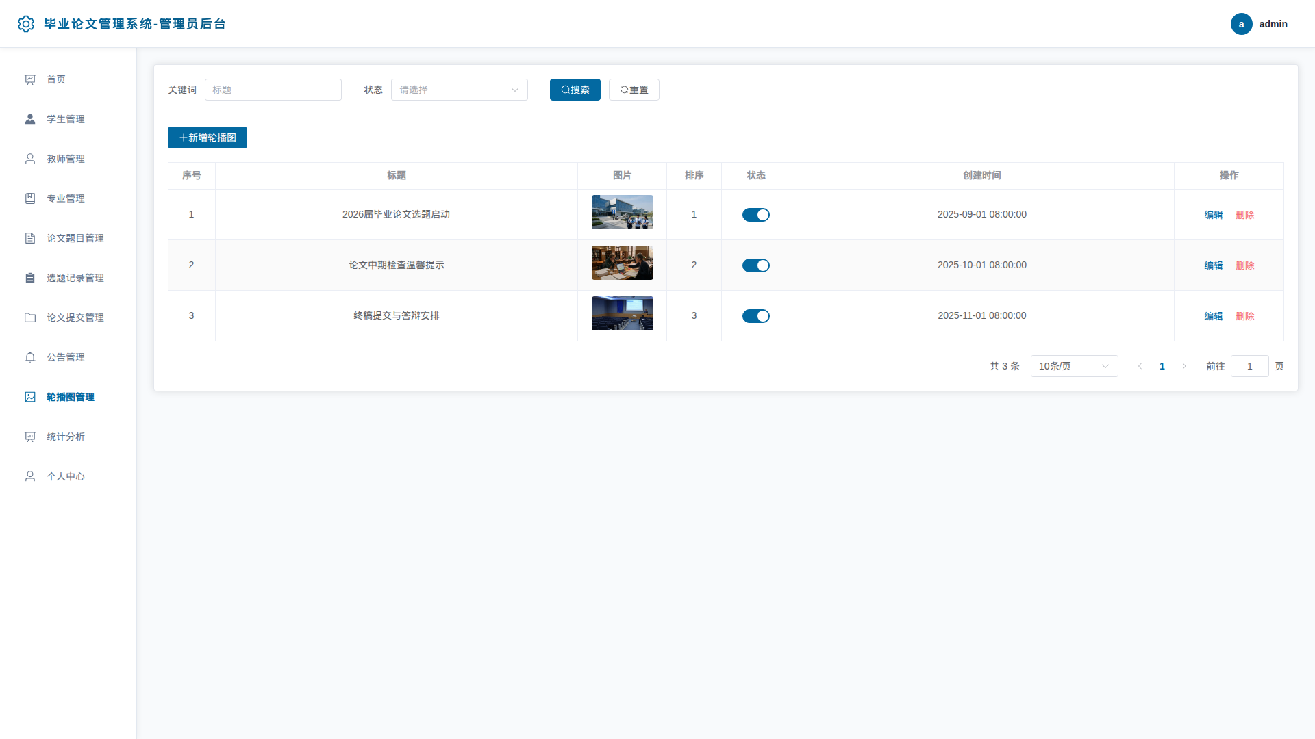Open thumbnail image of 终稿提交与答辩安排
Viewport: 1315px width, 739px height.
[622, 313]
